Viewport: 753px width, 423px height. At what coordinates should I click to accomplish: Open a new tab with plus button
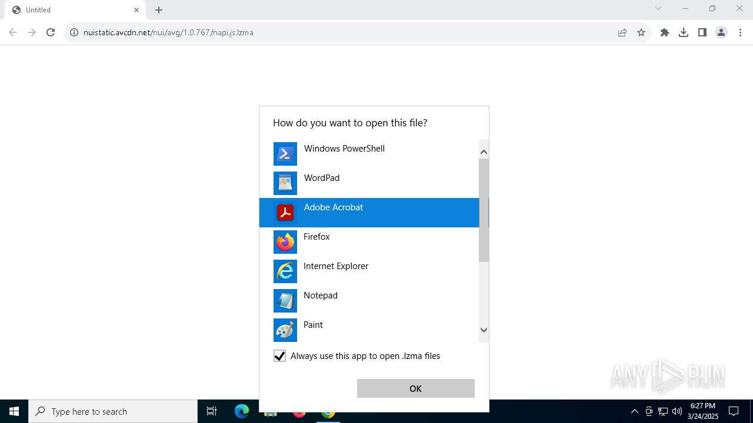(159, 10)
